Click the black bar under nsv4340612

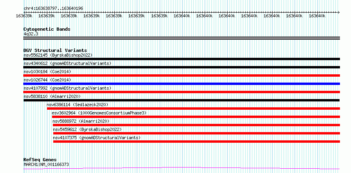point(181,67)
